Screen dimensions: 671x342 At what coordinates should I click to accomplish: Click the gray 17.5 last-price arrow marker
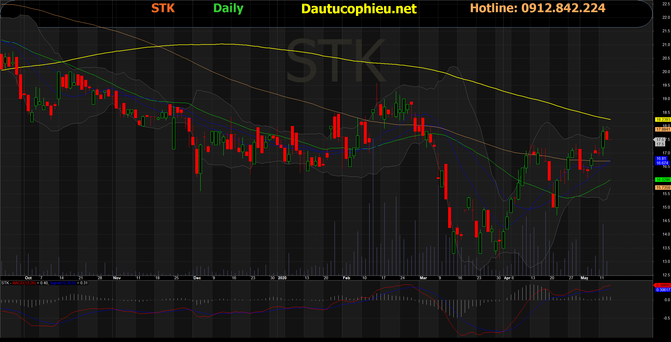tap(660, 140)
